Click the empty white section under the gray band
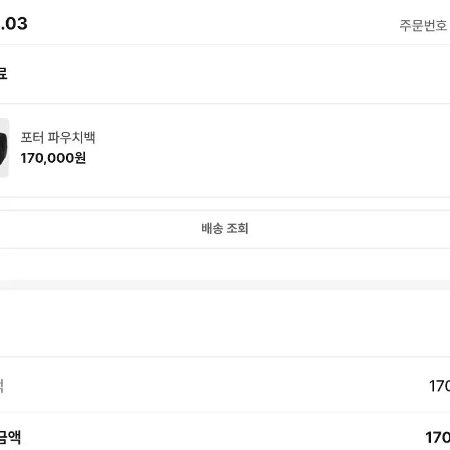 (x=224, y=322)
